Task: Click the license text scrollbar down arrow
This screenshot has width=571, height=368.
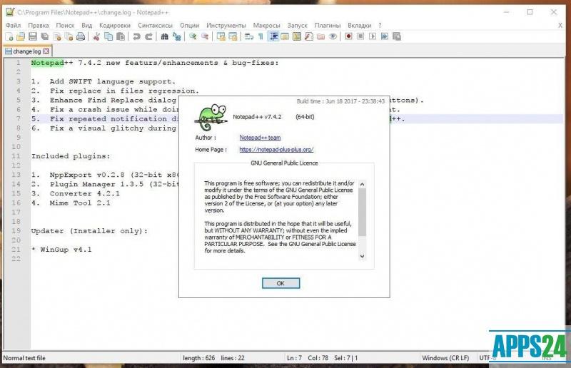Action: pyautogui.click(x=362, y=255)
